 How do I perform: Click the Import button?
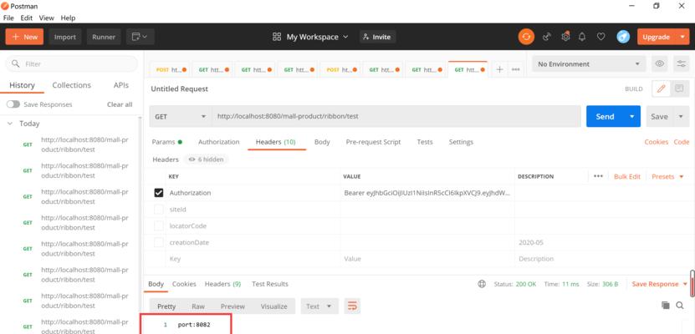[65, 37]
